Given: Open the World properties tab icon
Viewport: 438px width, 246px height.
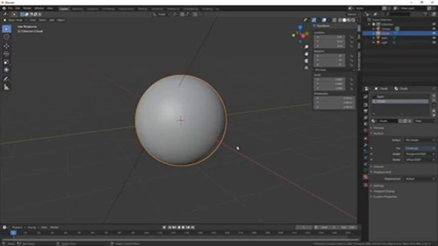Looking at the screenshot, I should [x=365, y=131].
